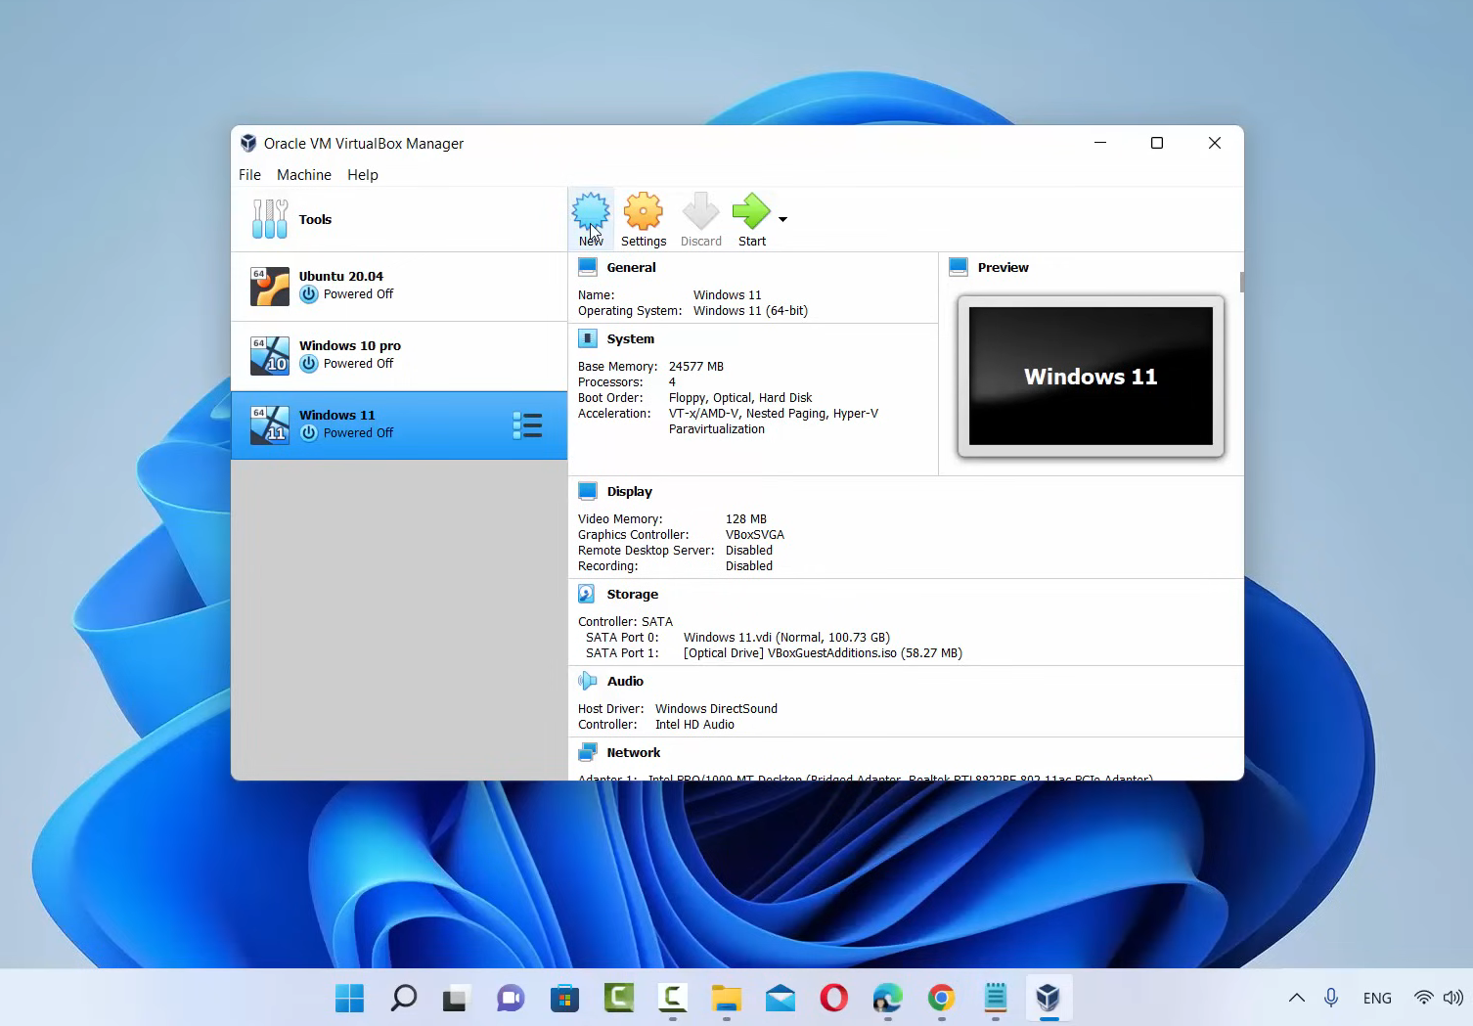Click the General section header icon

[588, 267]
